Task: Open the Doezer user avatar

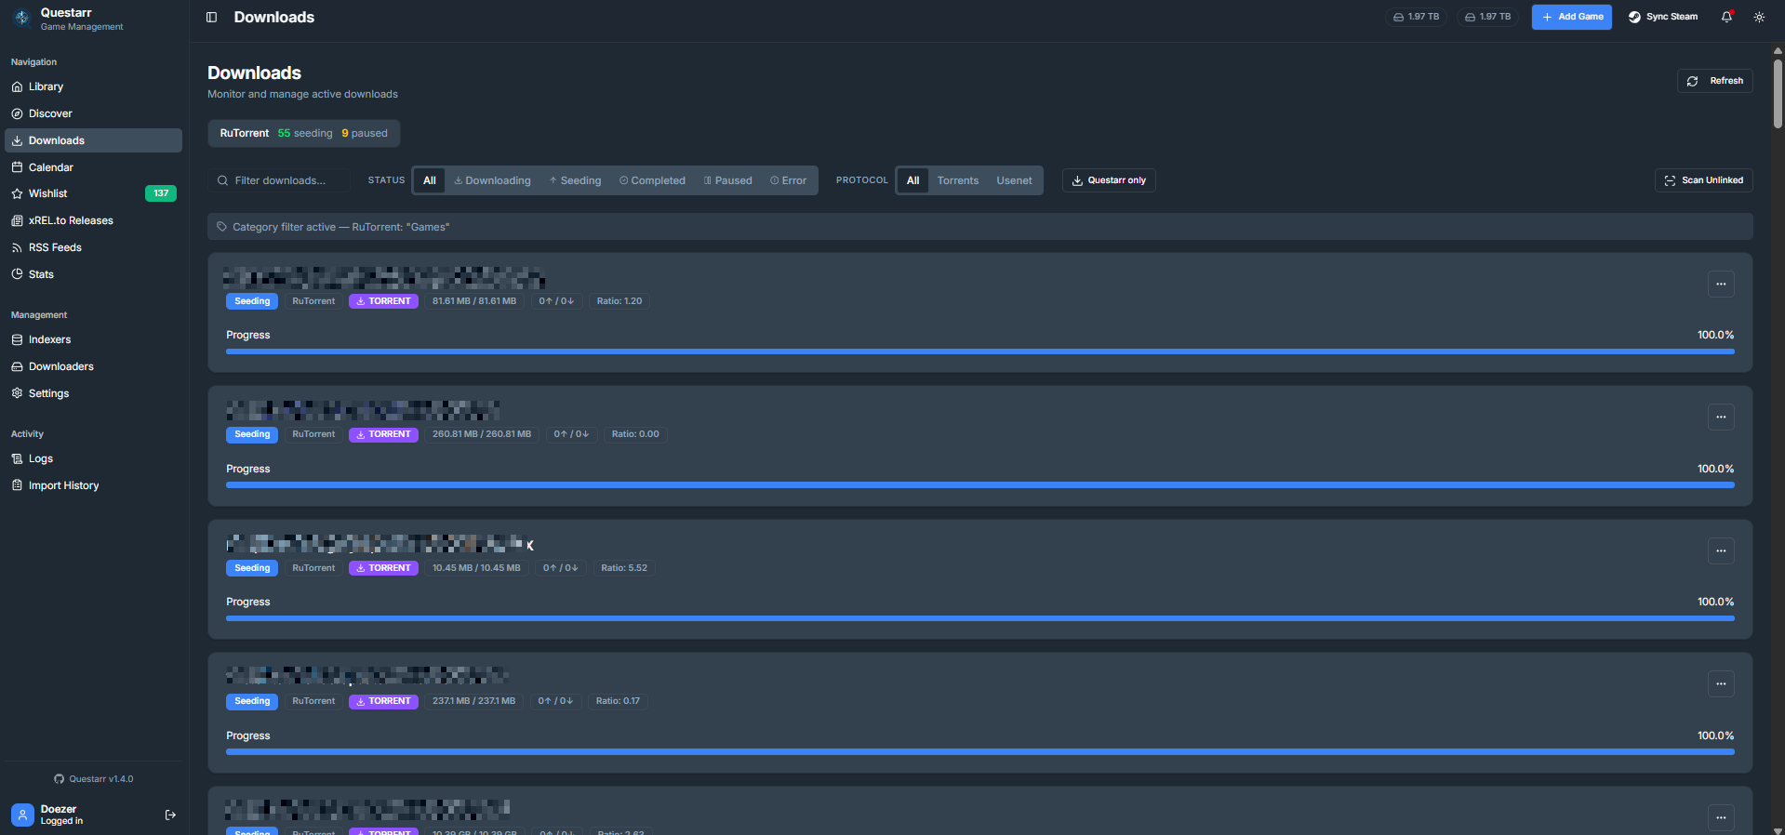Action: tap(22, 815)
